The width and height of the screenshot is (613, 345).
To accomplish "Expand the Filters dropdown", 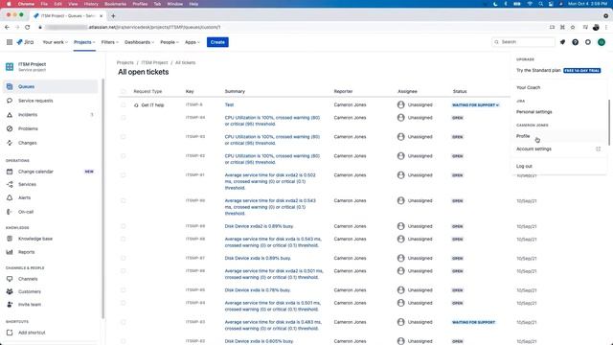I will [x=109, y=42].
